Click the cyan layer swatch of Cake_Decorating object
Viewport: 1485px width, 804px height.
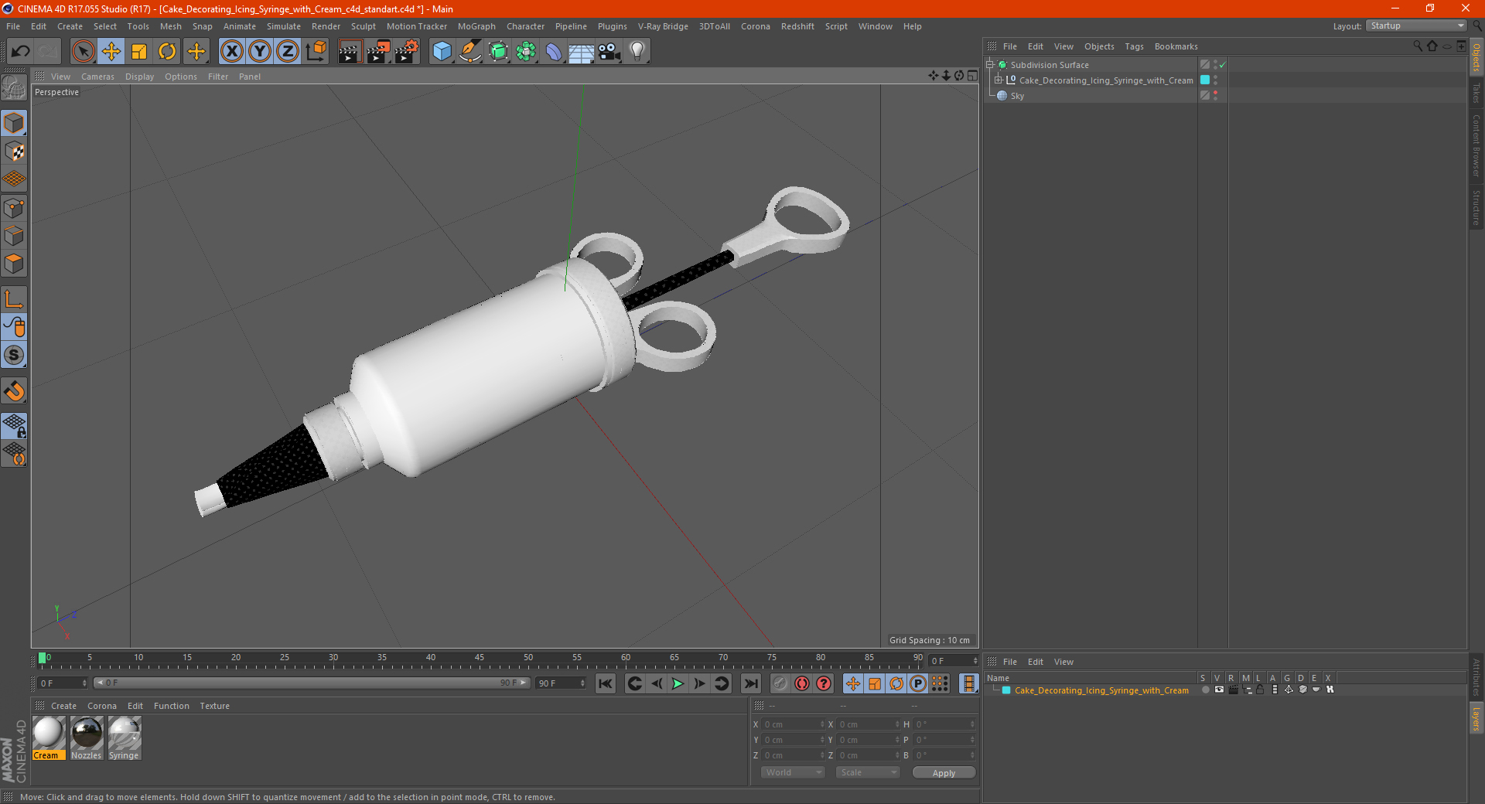1205,80
